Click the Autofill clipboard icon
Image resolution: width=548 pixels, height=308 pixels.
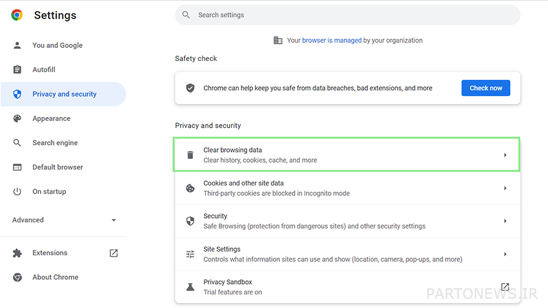[x=17, y=70]
